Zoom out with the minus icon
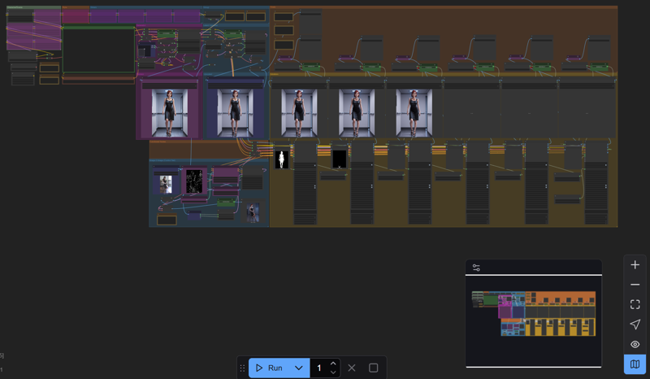Viewport: 650px width, 379px height. click(635, 285)
